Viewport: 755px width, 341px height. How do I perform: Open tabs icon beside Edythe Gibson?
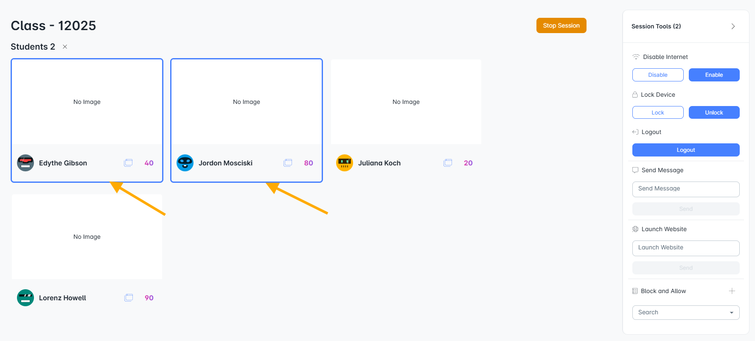(x=128, y=163)
